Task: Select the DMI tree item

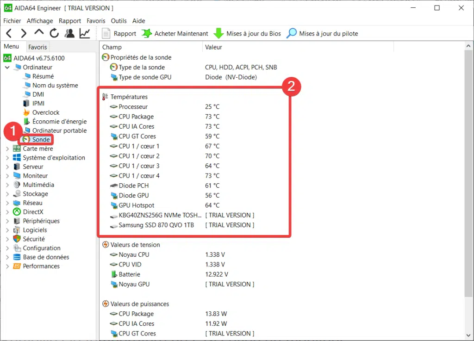Action: tap(38, 94)
